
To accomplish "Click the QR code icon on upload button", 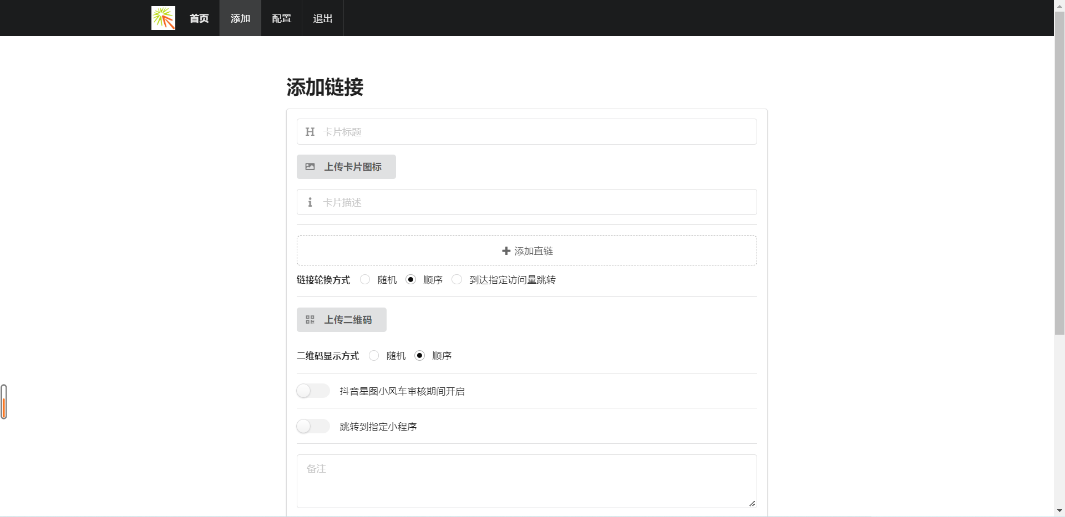I will 310,320.
